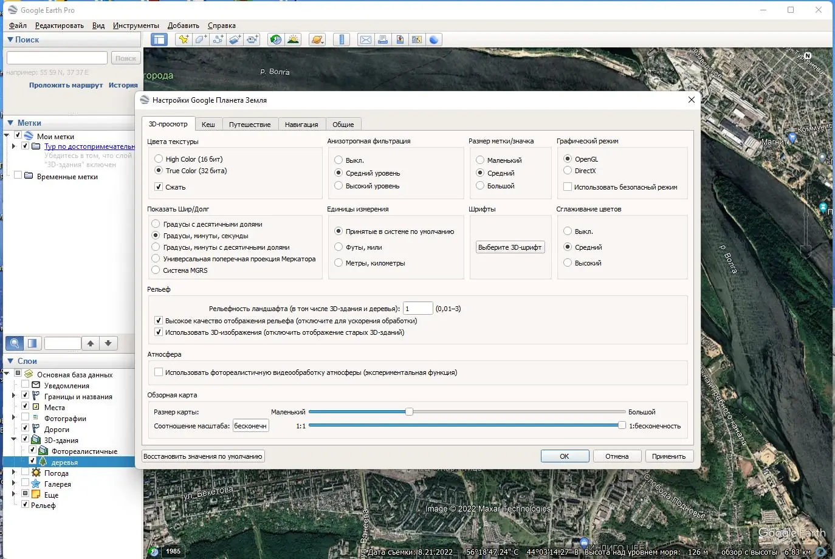Click the Gallery star icon in Layers

pyautogui.click(x=36, y=484)
